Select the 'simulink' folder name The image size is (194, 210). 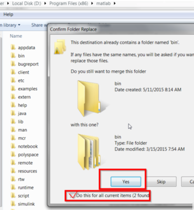coord(26,204)
